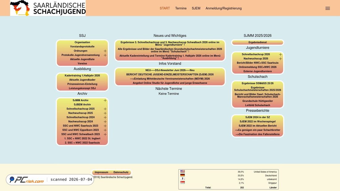Open Organisation link
This screenshot has height=191, width=340.
[x=82, y=42]
